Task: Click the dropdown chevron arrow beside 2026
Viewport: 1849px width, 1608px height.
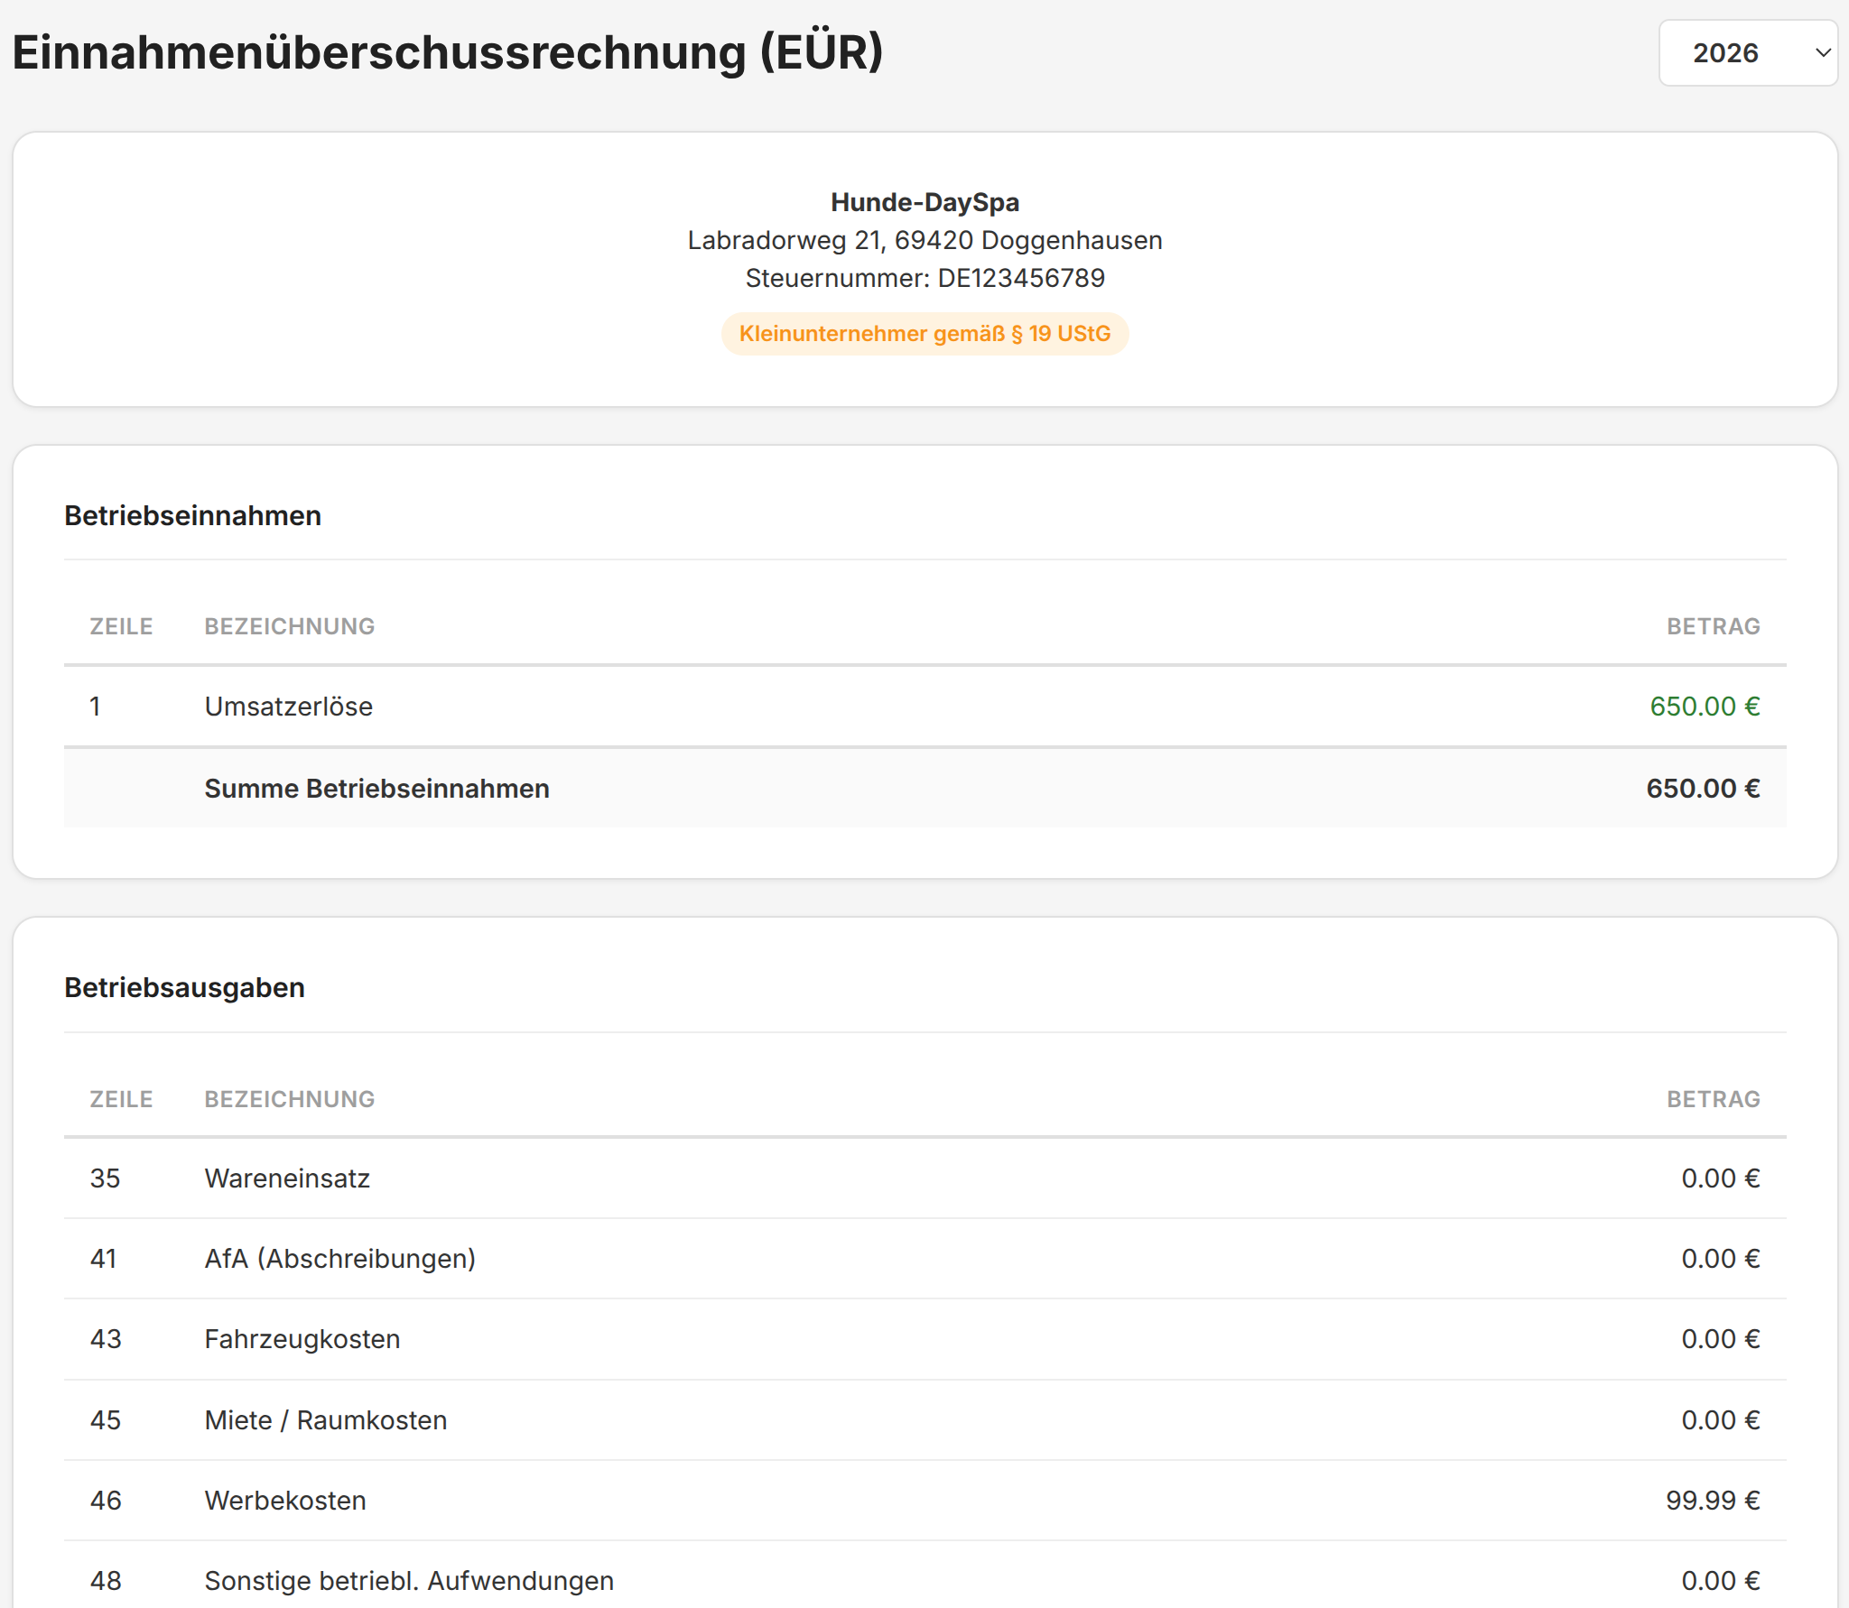Action: pyautogui.click(x=1823, y=53)
